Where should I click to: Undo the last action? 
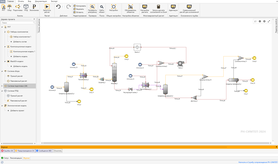pyautogui.click(x=58, y=7)
